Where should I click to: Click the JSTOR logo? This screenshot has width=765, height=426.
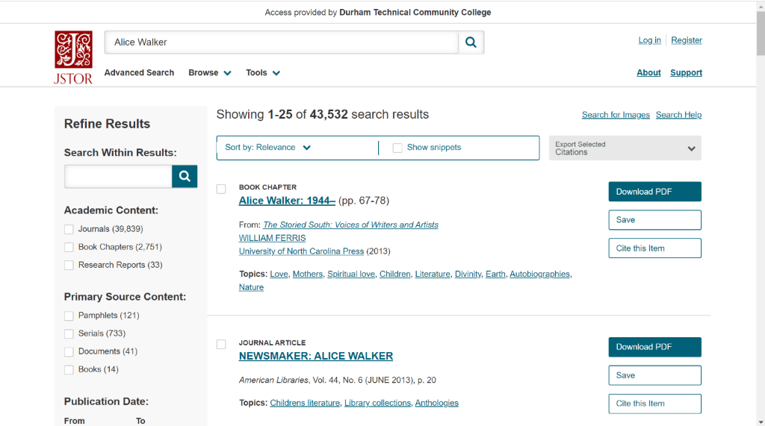click(73, 57)
